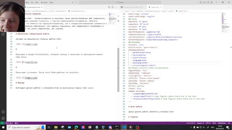The image size is (232, 130).
Task: Open notifications bell in status bar
Action: [229, 123]
